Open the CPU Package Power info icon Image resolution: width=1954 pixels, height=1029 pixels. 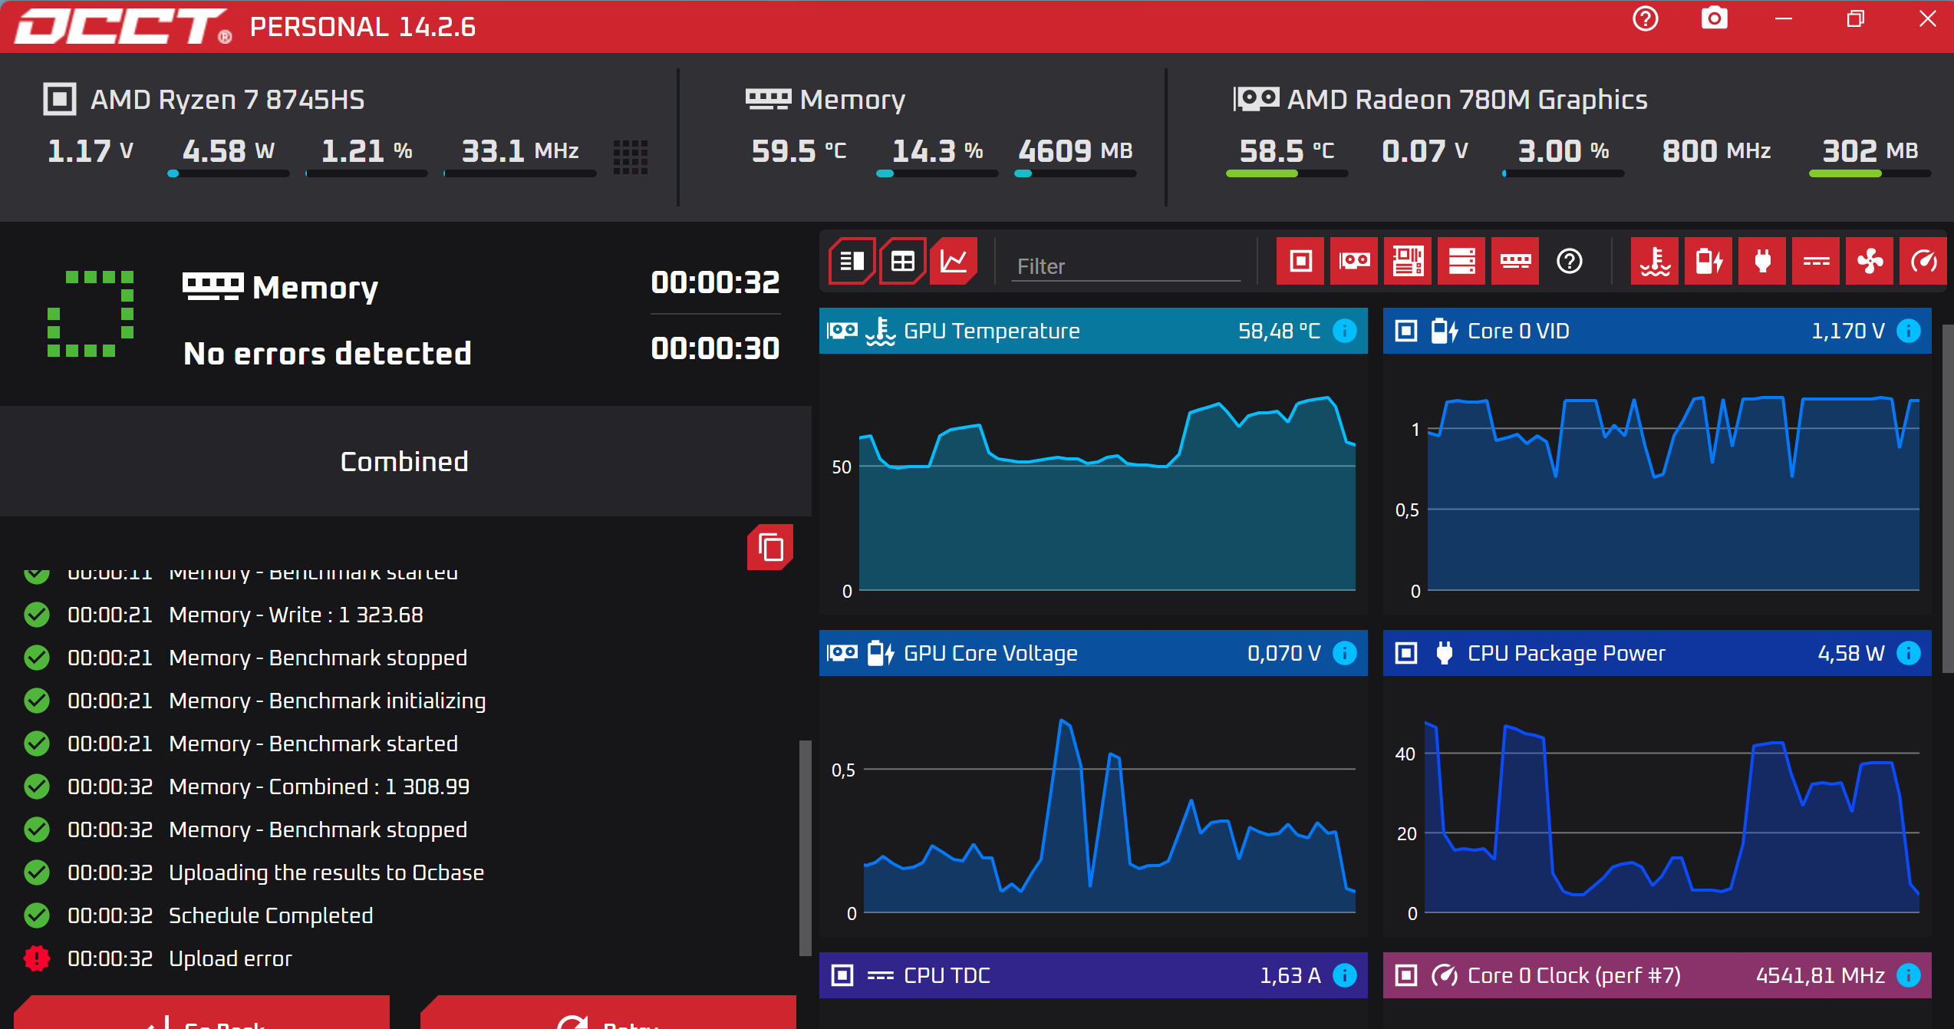pyautogui.click(x=1909, y=653)
